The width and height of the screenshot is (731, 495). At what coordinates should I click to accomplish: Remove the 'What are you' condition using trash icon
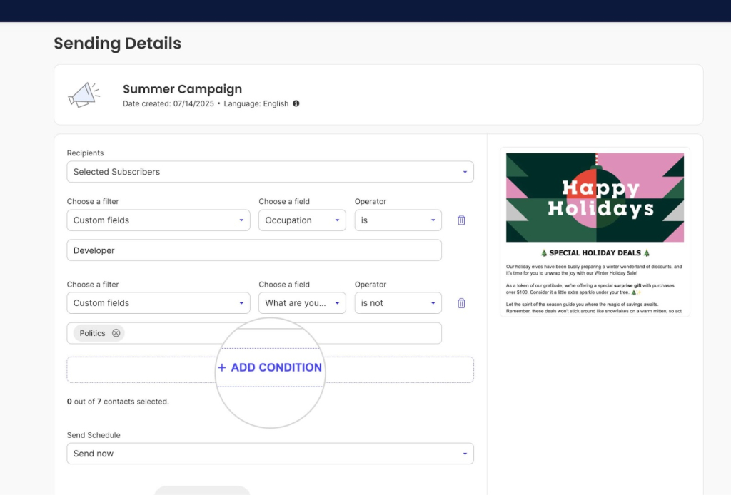pyautogui.click(x=461, y=302)
